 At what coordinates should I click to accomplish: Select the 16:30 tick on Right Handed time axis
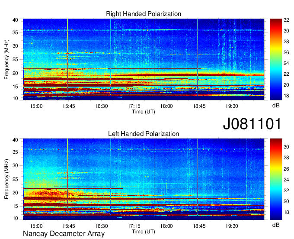pyautogui.click(x=101, y=106)
